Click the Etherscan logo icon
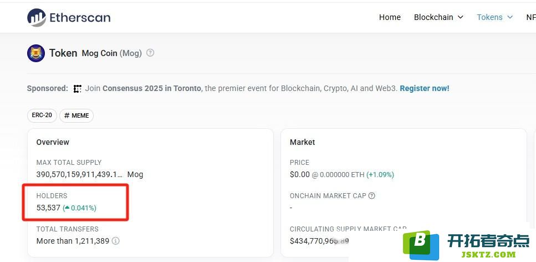This screenshot has height=262, width=536. [37, 17]
